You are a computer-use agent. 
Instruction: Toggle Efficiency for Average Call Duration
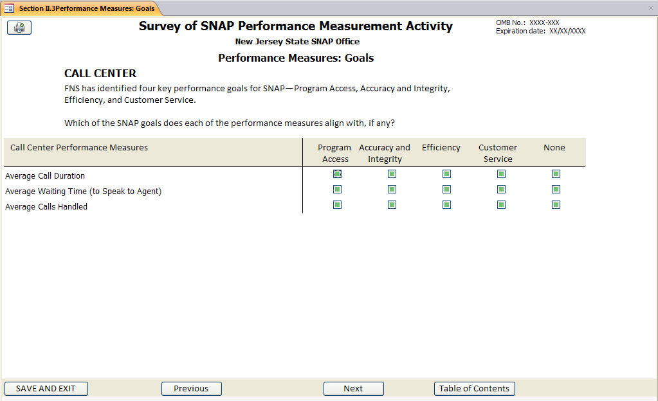(x=446, y=174)
